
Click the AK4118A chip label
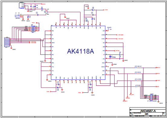[80, 51]
